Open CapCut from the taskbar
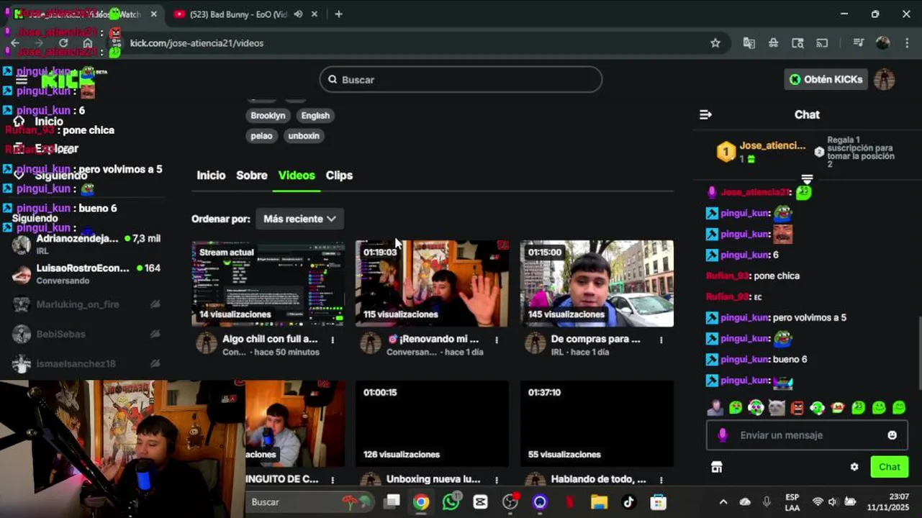 [481, 502]
